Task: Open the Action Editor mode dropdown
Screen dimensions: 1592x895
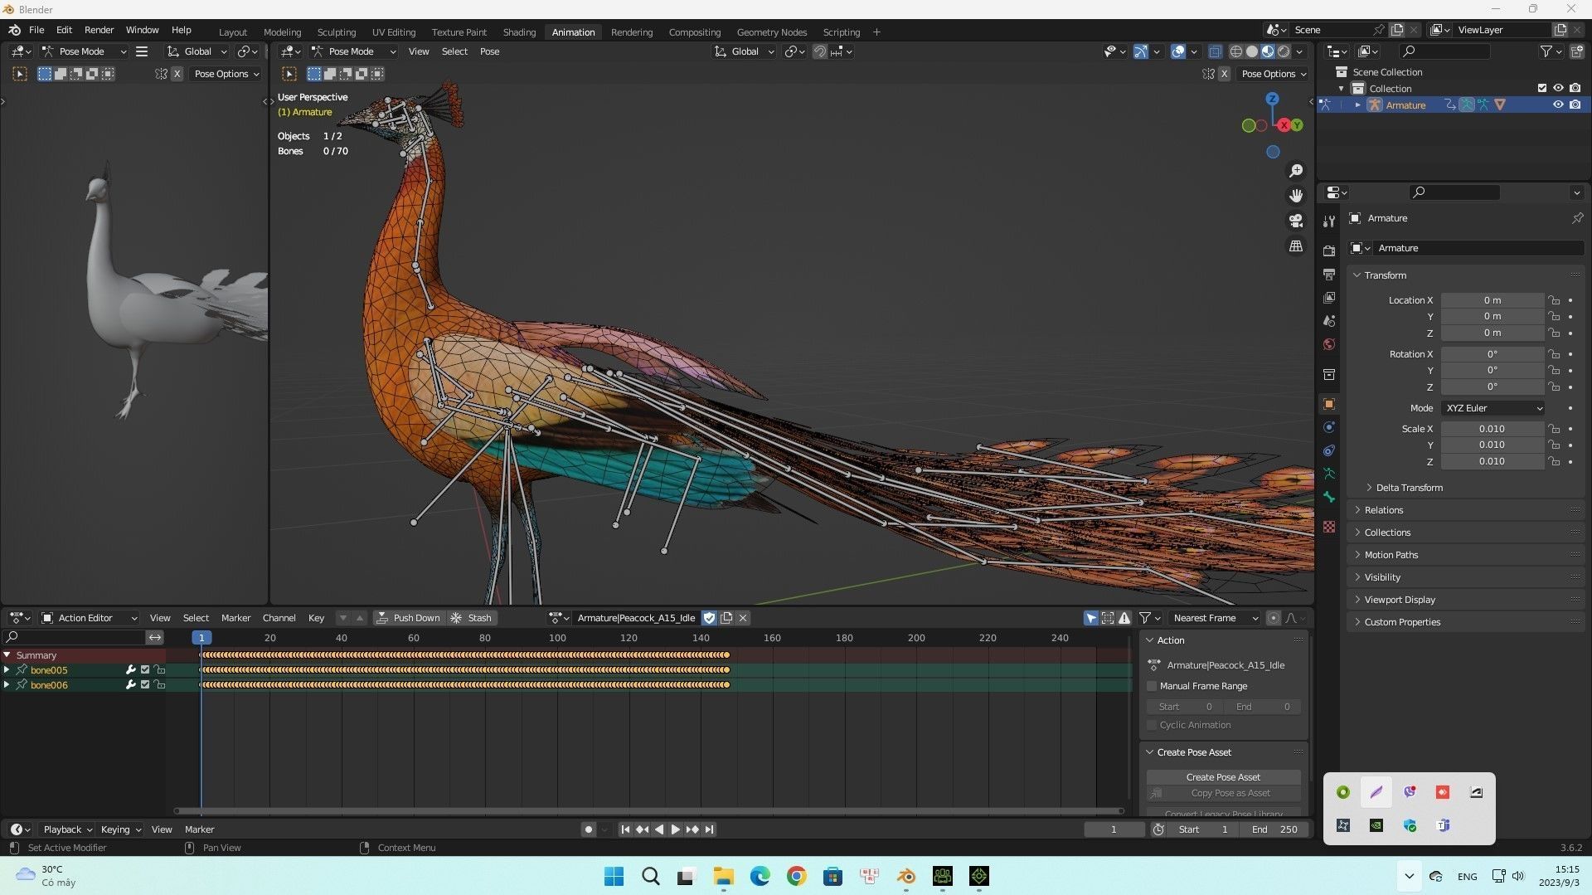Action: click(x=89, y=618)
